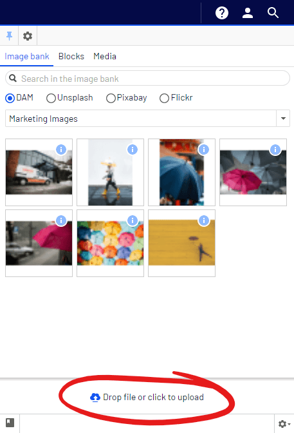Click Drop file or click to upload
This screenshot has width=294, height=433.
click(x=147, y=397)
